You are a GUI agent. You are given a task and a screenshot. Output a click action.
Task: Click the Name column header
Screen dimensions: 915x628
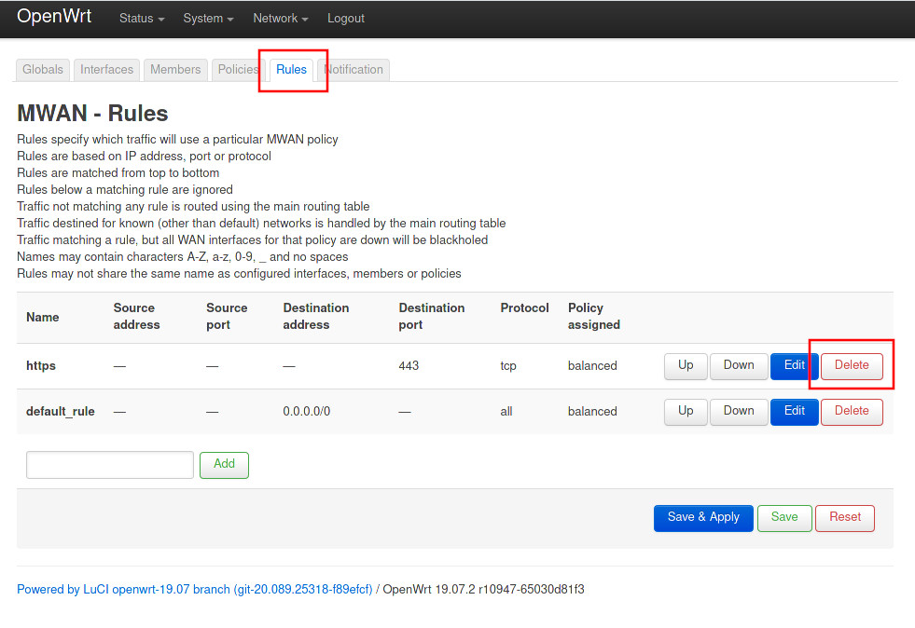[43, 317]
